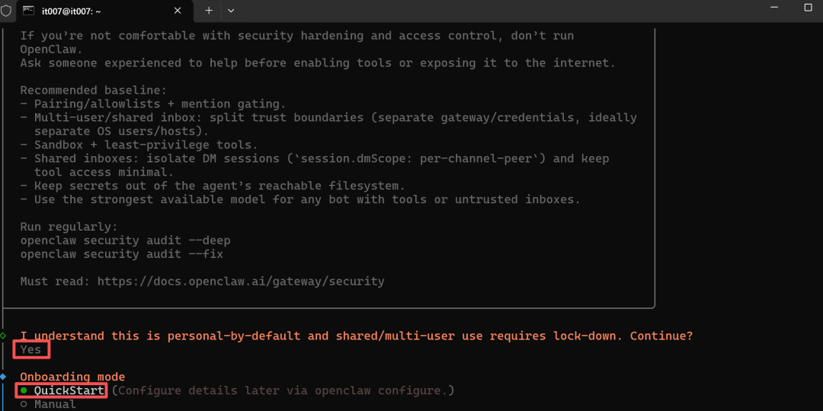Click the empty title bar area right of tabs
The image size is (823, 411).
pos(498,11)
